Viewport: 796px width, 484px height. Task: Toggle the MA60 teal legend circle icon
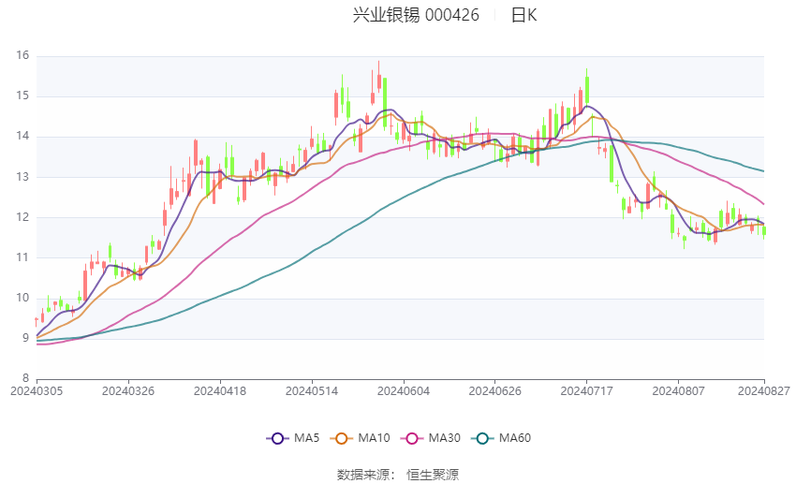tap(482, 438)
